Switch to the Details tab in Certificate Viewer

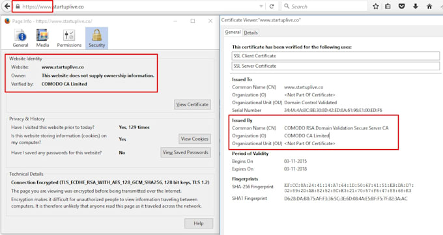pos(251,33)
